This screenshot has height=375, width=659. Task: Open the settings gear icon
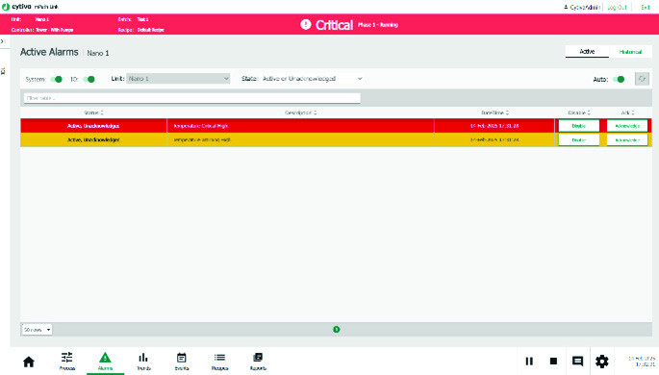602,362
